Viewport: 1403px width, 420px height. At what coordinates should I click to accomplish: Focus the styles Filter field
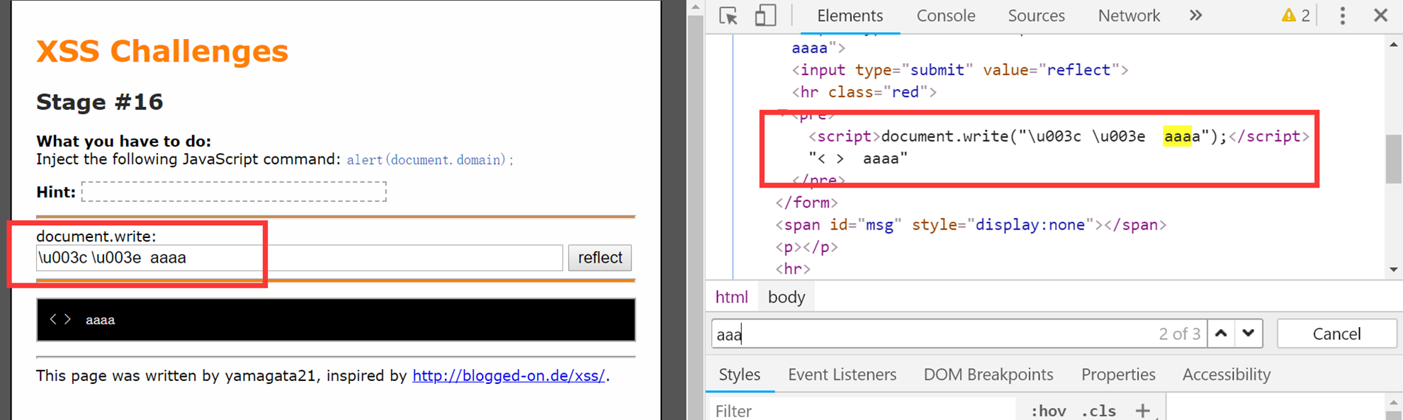pos(861,411)
